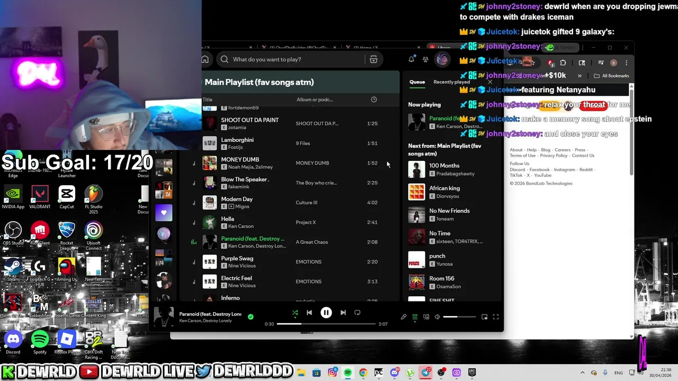678x381 pixels.
Task: Open Telegram from the Windows taskbar
Action: [x=426, y=373]
